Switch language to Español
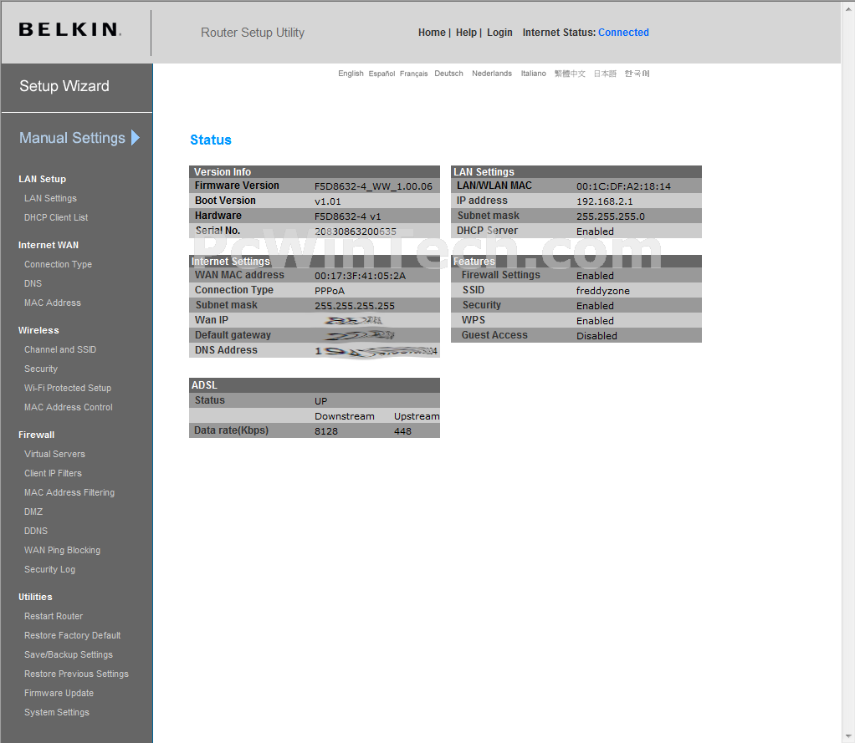 (381, 74)
